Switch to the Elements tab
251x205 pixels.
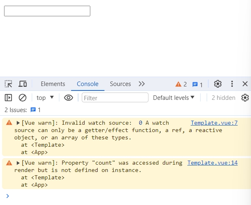53,84
